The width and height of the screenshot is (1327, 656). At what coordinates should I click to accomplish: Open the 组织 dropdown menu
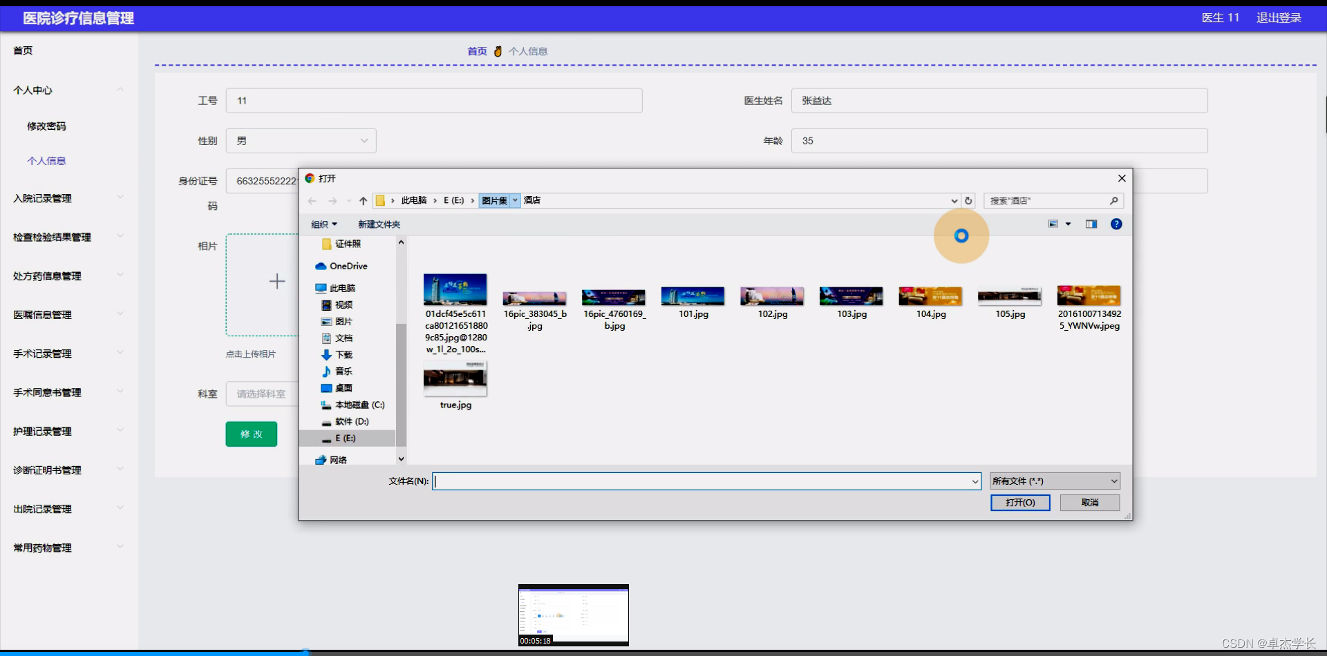[x=323, y=224]
